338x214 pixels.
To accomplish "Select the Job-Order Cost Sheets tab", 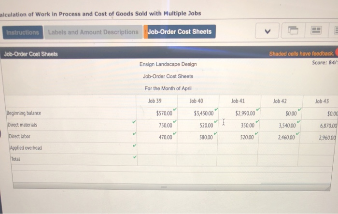I will pyautogui.click(x=180, y=32).
